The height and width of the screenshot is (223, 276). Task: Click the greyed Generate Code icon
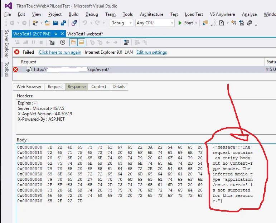point(137,42)
